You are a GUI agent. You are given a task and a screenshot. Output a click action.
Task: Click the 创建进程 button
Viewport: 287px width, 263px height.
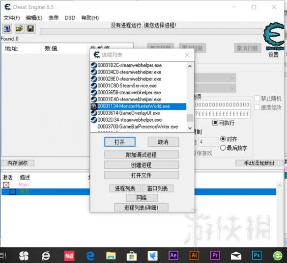[x=142, y=165]
